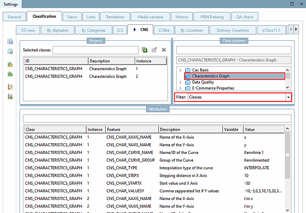Click the delete selected class X icon
Viewport: 306px width, 213px height.
[164, 50]
